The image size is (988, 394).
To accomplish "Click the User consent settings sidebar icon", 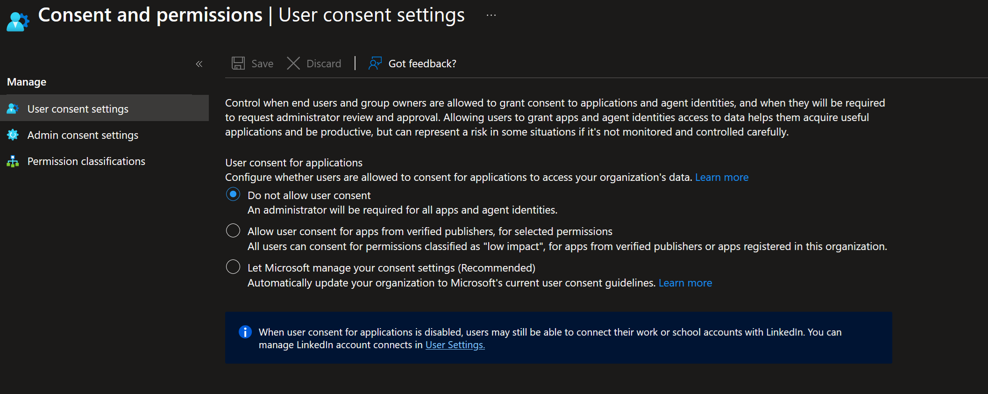I will click(x=13, y=109).
